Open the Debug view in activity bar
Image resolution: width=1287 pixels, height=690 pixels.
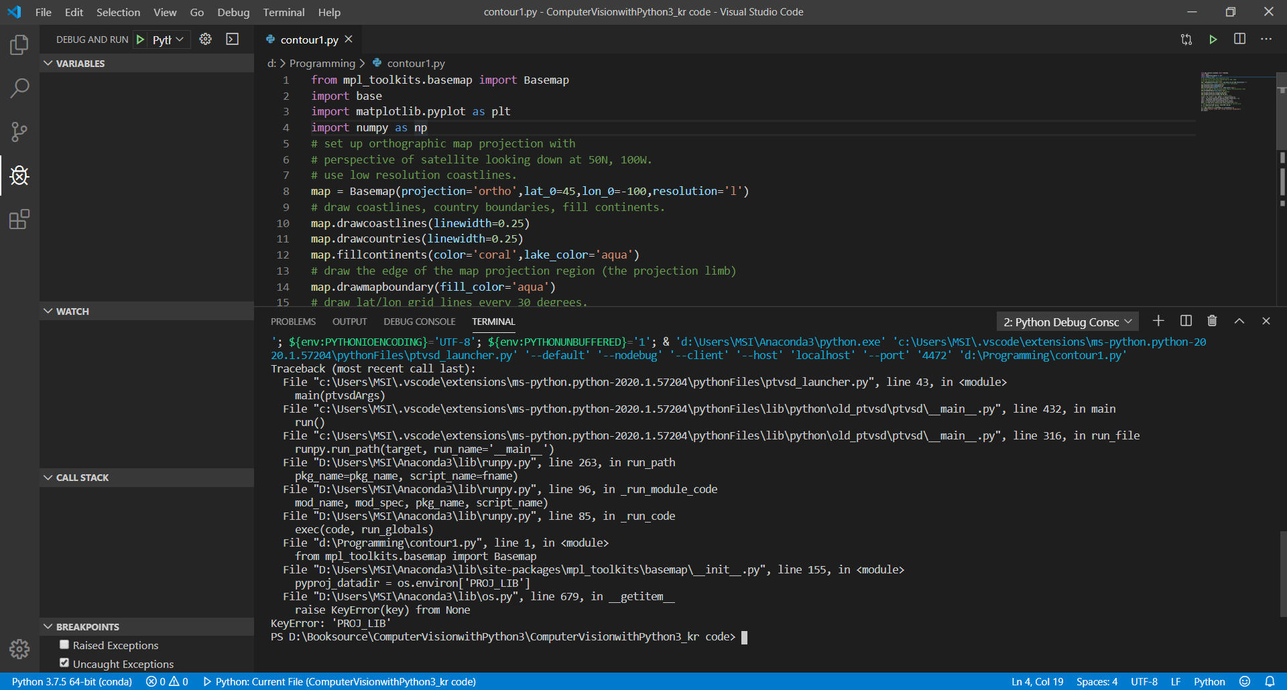click(x=19, y=176)
